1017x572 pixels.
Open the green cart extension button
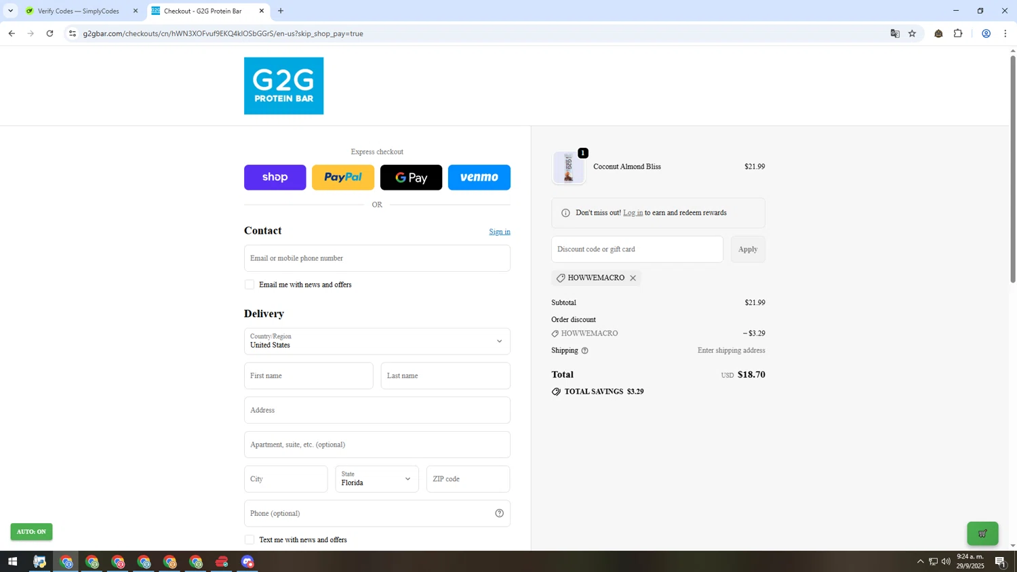pyautogui.click(x=982, y=533)
